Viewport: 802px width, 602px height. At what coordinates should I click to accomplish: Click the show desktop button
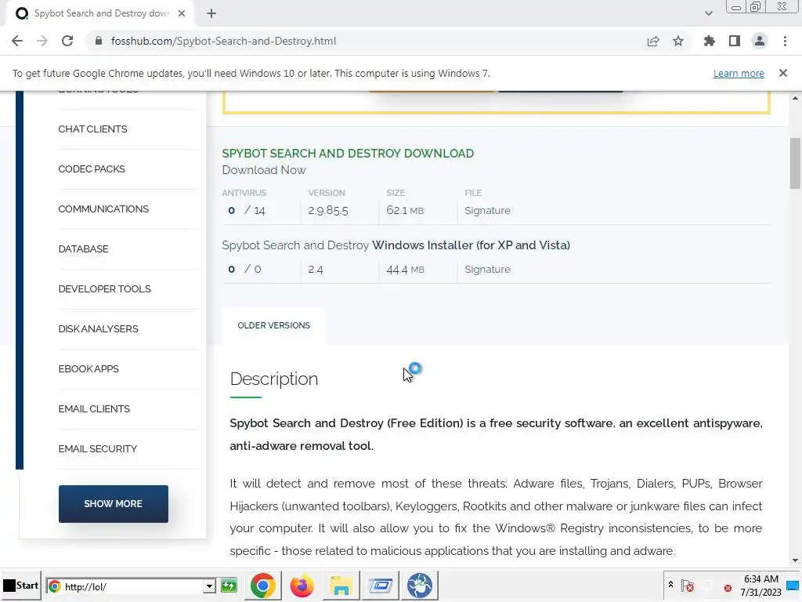click(793, 586)
